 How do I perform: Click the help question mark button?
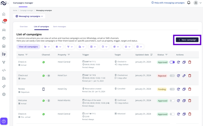pos(4,121)
